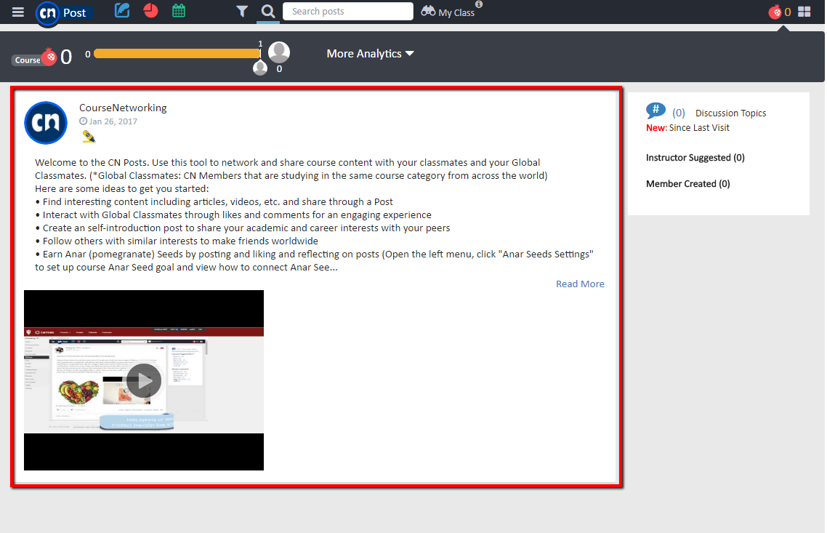Click New: Since Last Visit text
The height and width of the screenshot is (533, 827).
coord(687,128)
